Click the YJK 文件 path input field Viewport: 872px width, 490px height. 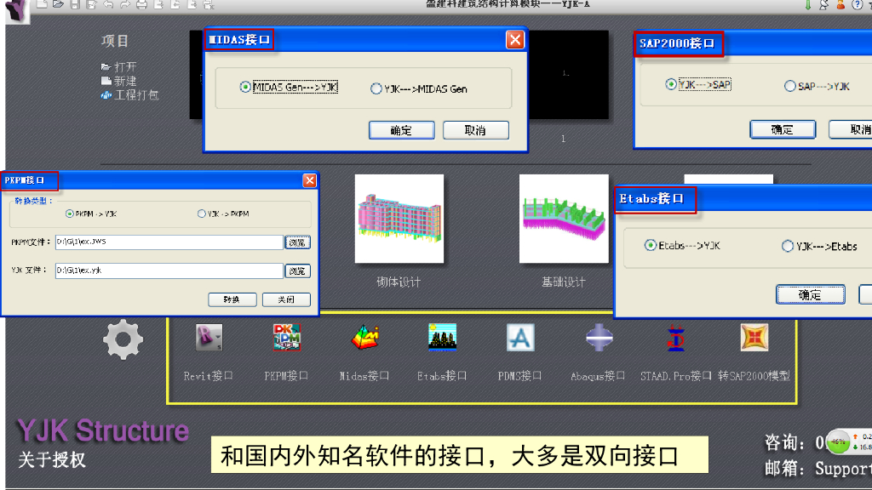(169, 271)
